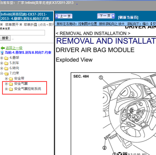This screenshot has width=156, height=155.
Task: Click the 安全带 folder icon
Action: [x=11, y=79]
